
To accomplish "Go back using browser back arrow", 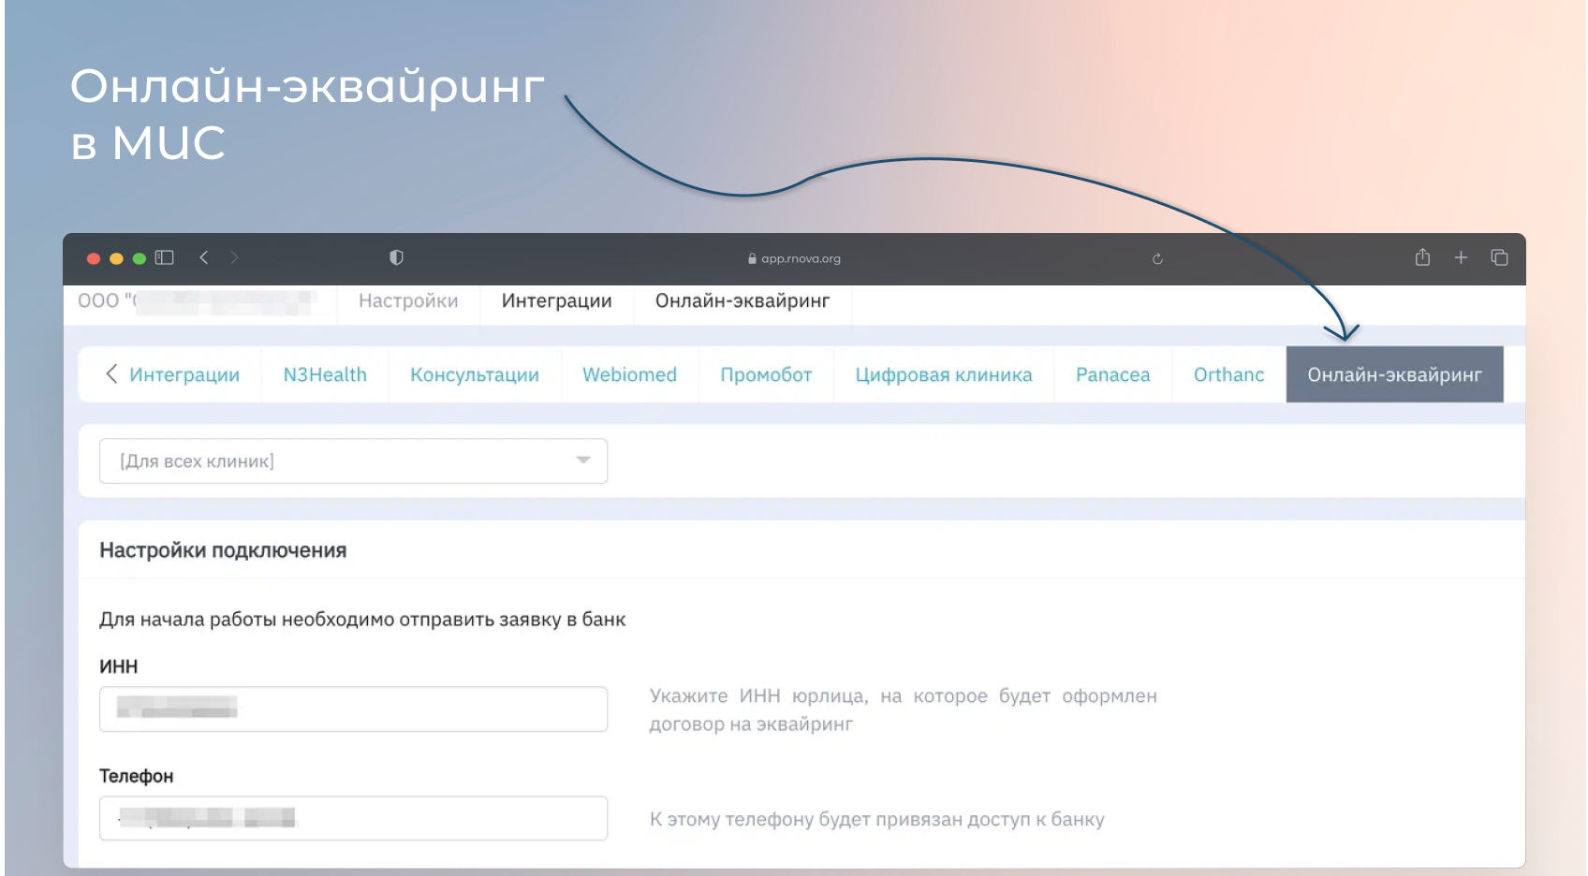I will coord(204,257).
